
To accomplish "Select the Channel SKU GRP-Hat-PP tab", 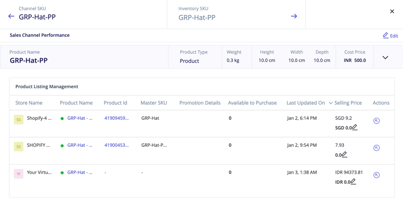I will [84, 15].
